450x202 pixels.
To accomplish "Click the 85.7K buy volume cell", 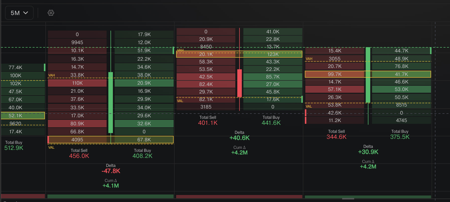I will (273, 77).
